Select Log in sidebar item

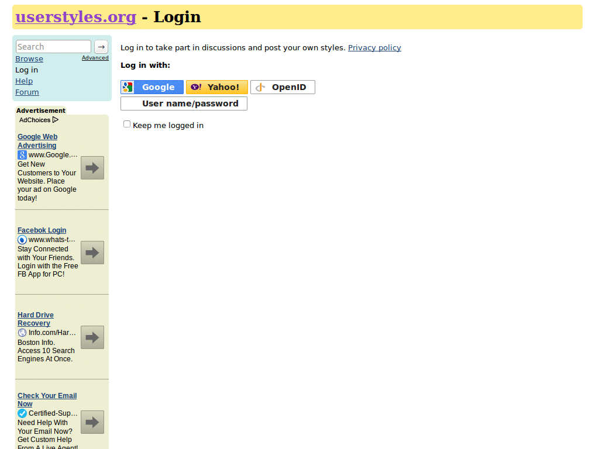27,70
